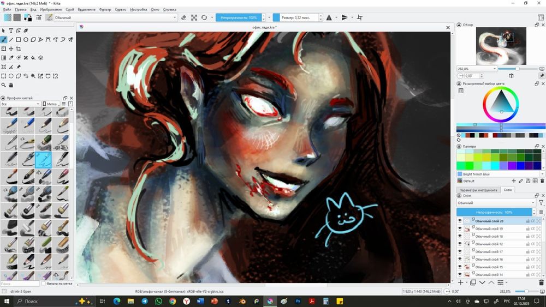This screenshot has width=546, height=307.
Task: Select the Pan hand tool
Action: pyautogui.click(x=11, y=85)
